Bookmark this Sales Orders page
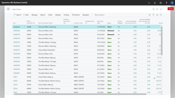The height and width of the screenshot is (98, 175). (x=153, y=9)
